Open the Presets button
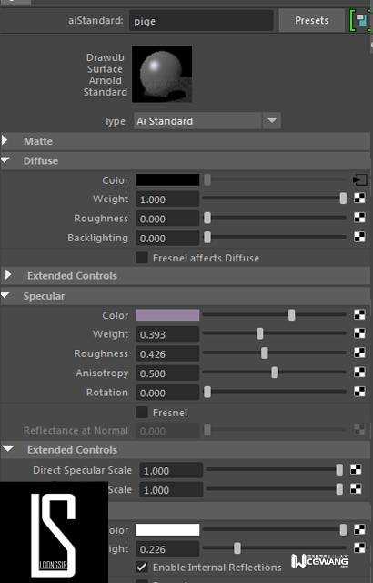The height and width of the screenshot is (583, 373). [x=311, y=20]
